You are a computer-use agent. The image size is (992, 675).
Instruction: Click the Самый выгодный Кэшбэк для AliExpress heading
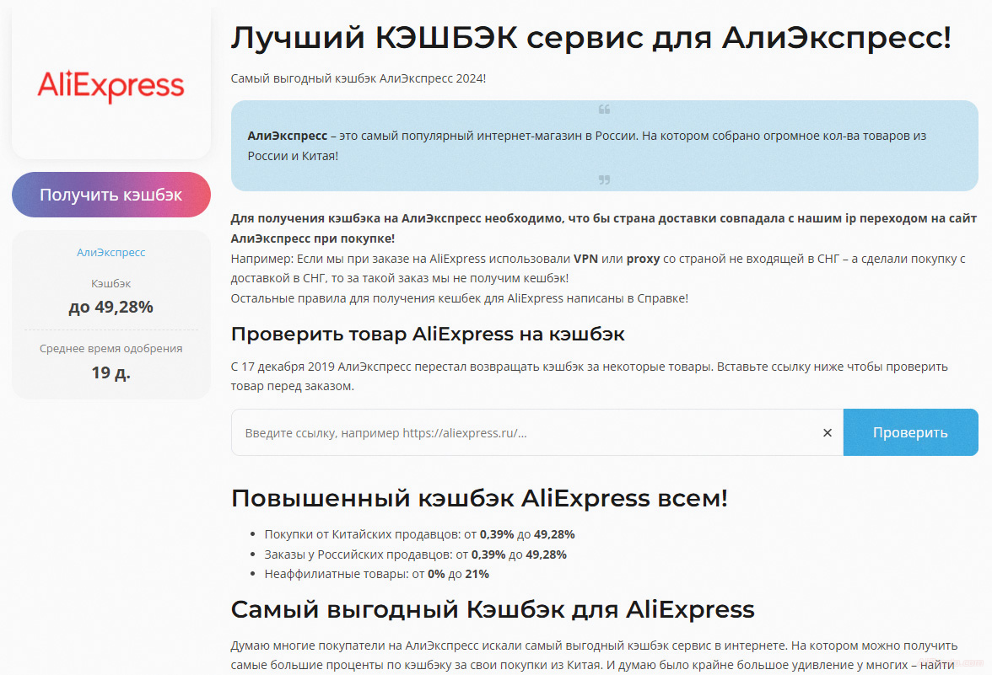(x=492, y=609)
